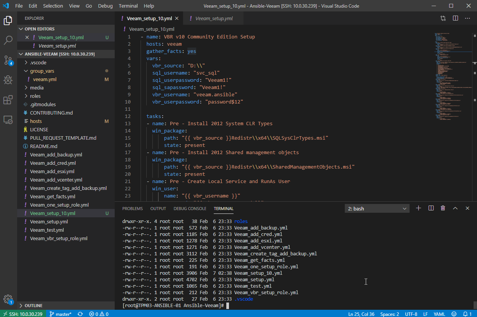477x317 pixels.
Task: Expand the group_vars folder
Action: 42,71
